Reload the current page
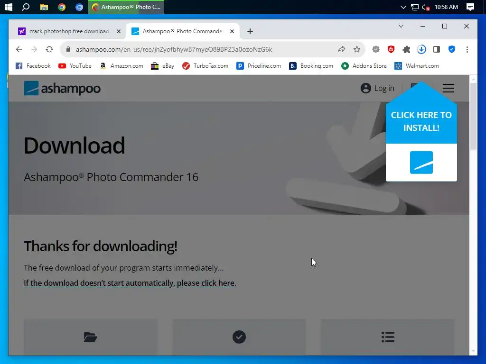 [49, 49]
